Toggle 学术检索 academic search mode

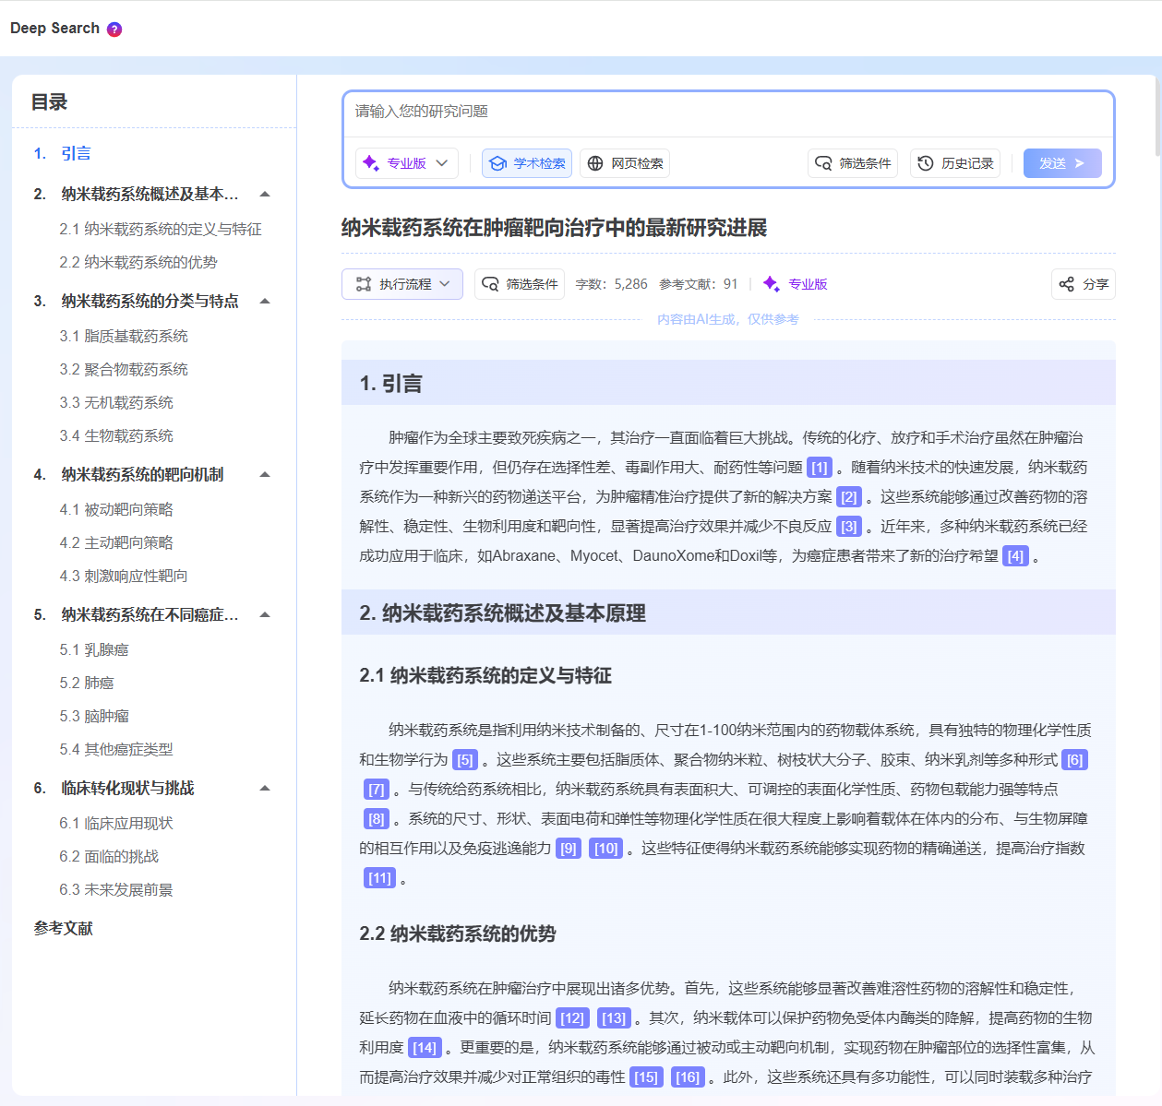coord(527,163)
